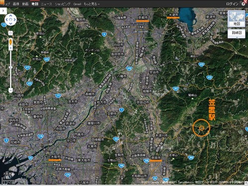This screenshot has height=186, width=248.
Task: Click the route 308 shield near 奈良市
Action: [147, 161]
